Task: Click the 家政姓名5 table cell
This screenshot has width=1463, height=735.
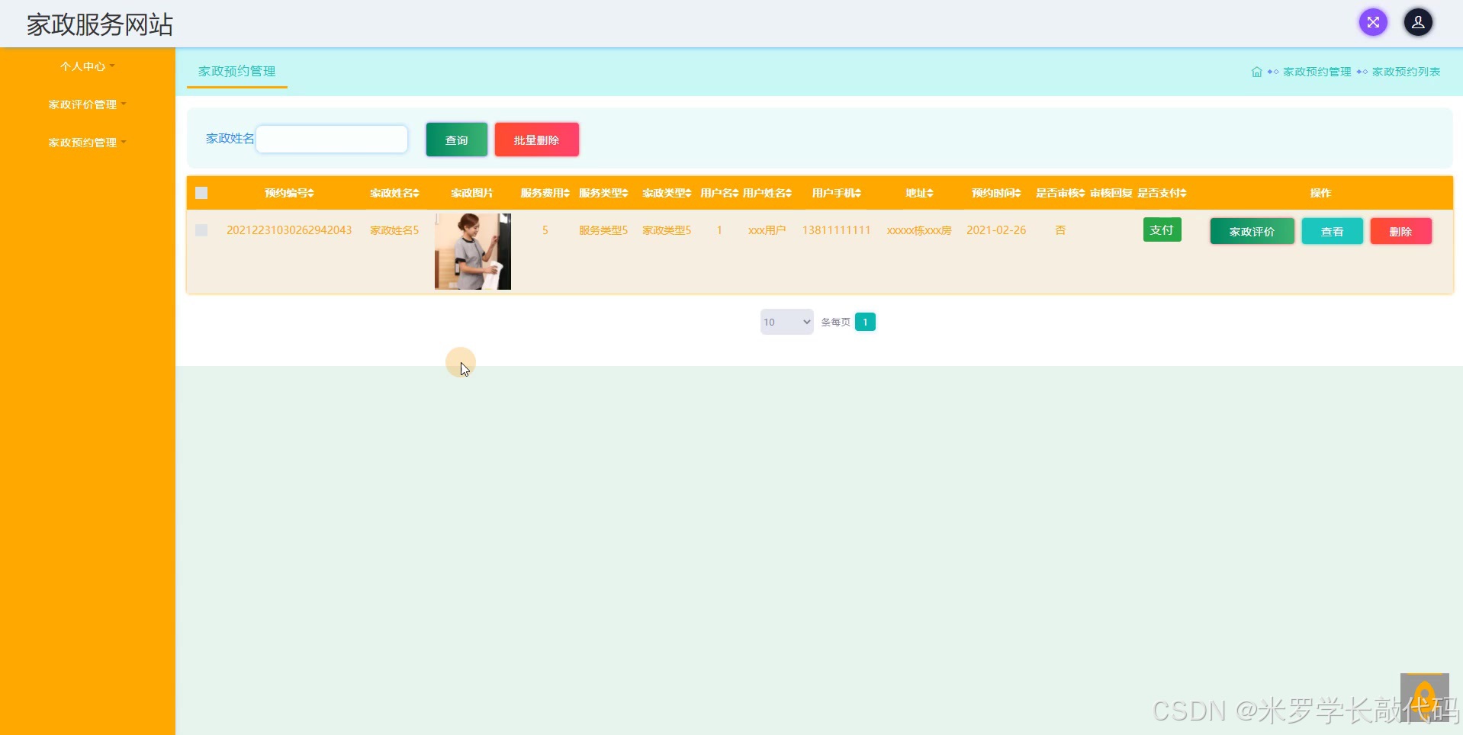Action: click(x=394, y=230)
